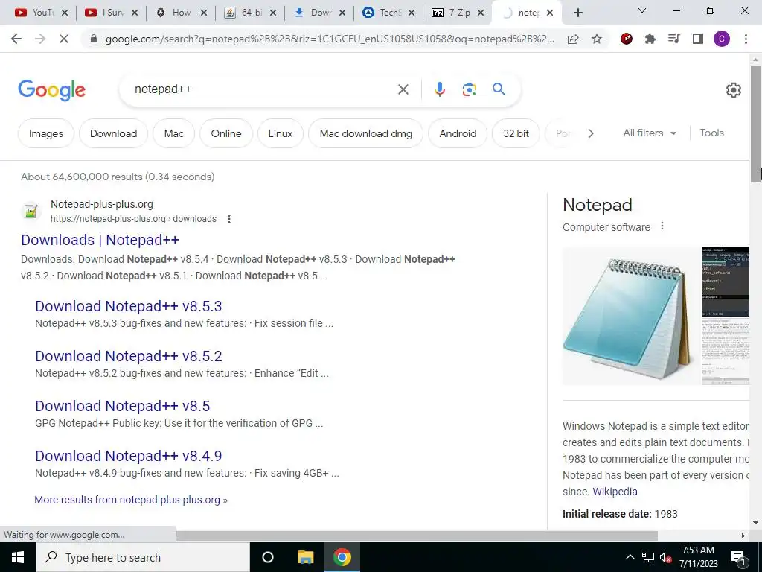Open Download Notepad++ v8.5.2 link
This screenshot has height=572, width=762.
pos(128,356)
